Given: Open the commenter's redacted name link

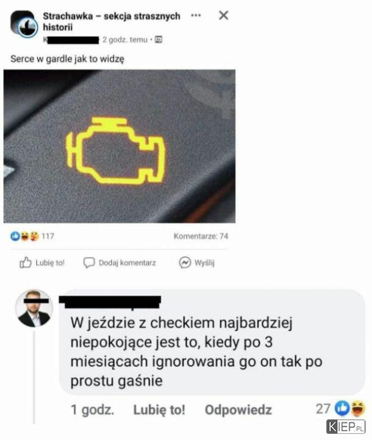Looking at the screenshot, I should tap(110, 302).
